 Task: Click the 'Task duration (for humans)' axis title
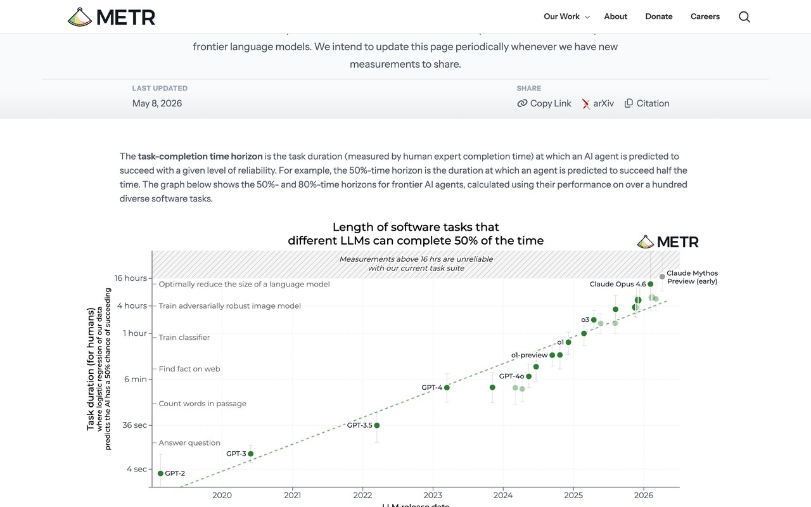[91, 369]
